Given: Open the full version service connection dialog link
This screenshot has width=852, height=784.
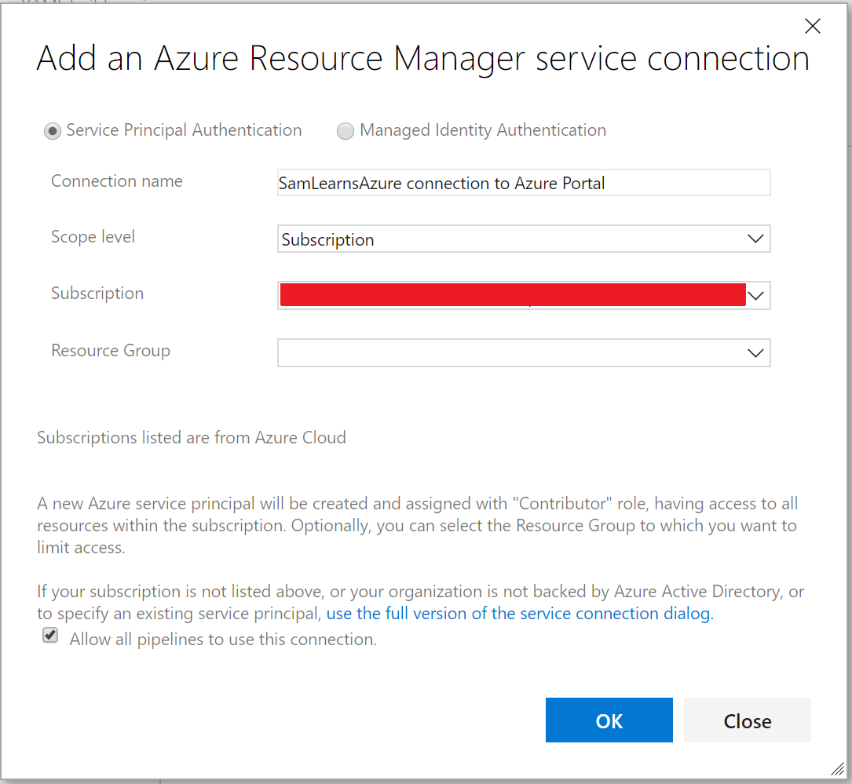Looking at the screenshot, I should pos(519,613).
